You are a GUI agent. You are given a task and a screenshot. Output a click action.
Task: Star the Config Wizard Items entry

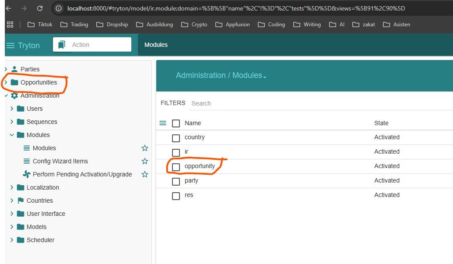pyautogui.click(x=145, y=161)
